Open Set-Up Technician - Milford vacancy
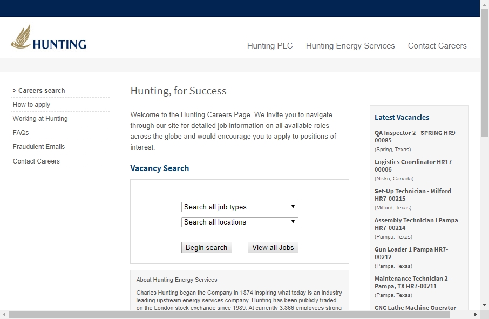The height and width of the screenshot is (319, 489). click(x=412, y=195)
